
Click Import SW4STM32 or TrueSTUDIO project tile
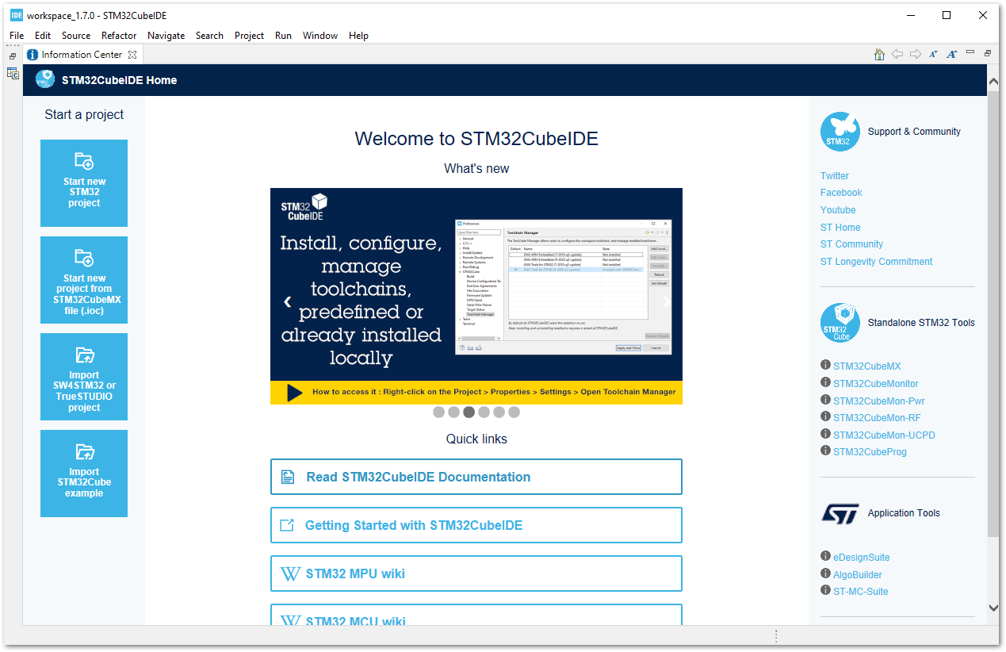(x=84, y=377)
